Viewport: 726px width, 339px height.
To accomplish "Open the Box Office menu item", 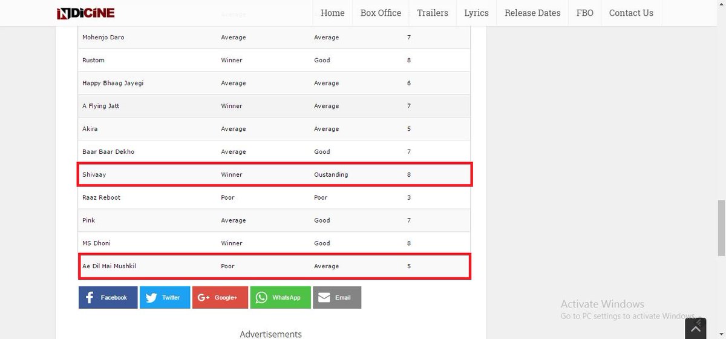I will click(381, 13).
